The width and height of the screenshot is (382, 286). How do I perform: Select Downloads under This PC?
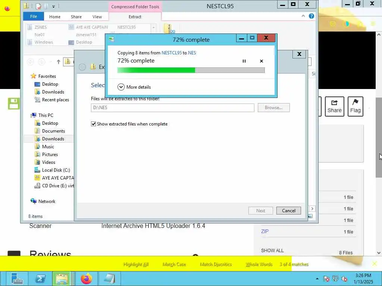(53, 139)
